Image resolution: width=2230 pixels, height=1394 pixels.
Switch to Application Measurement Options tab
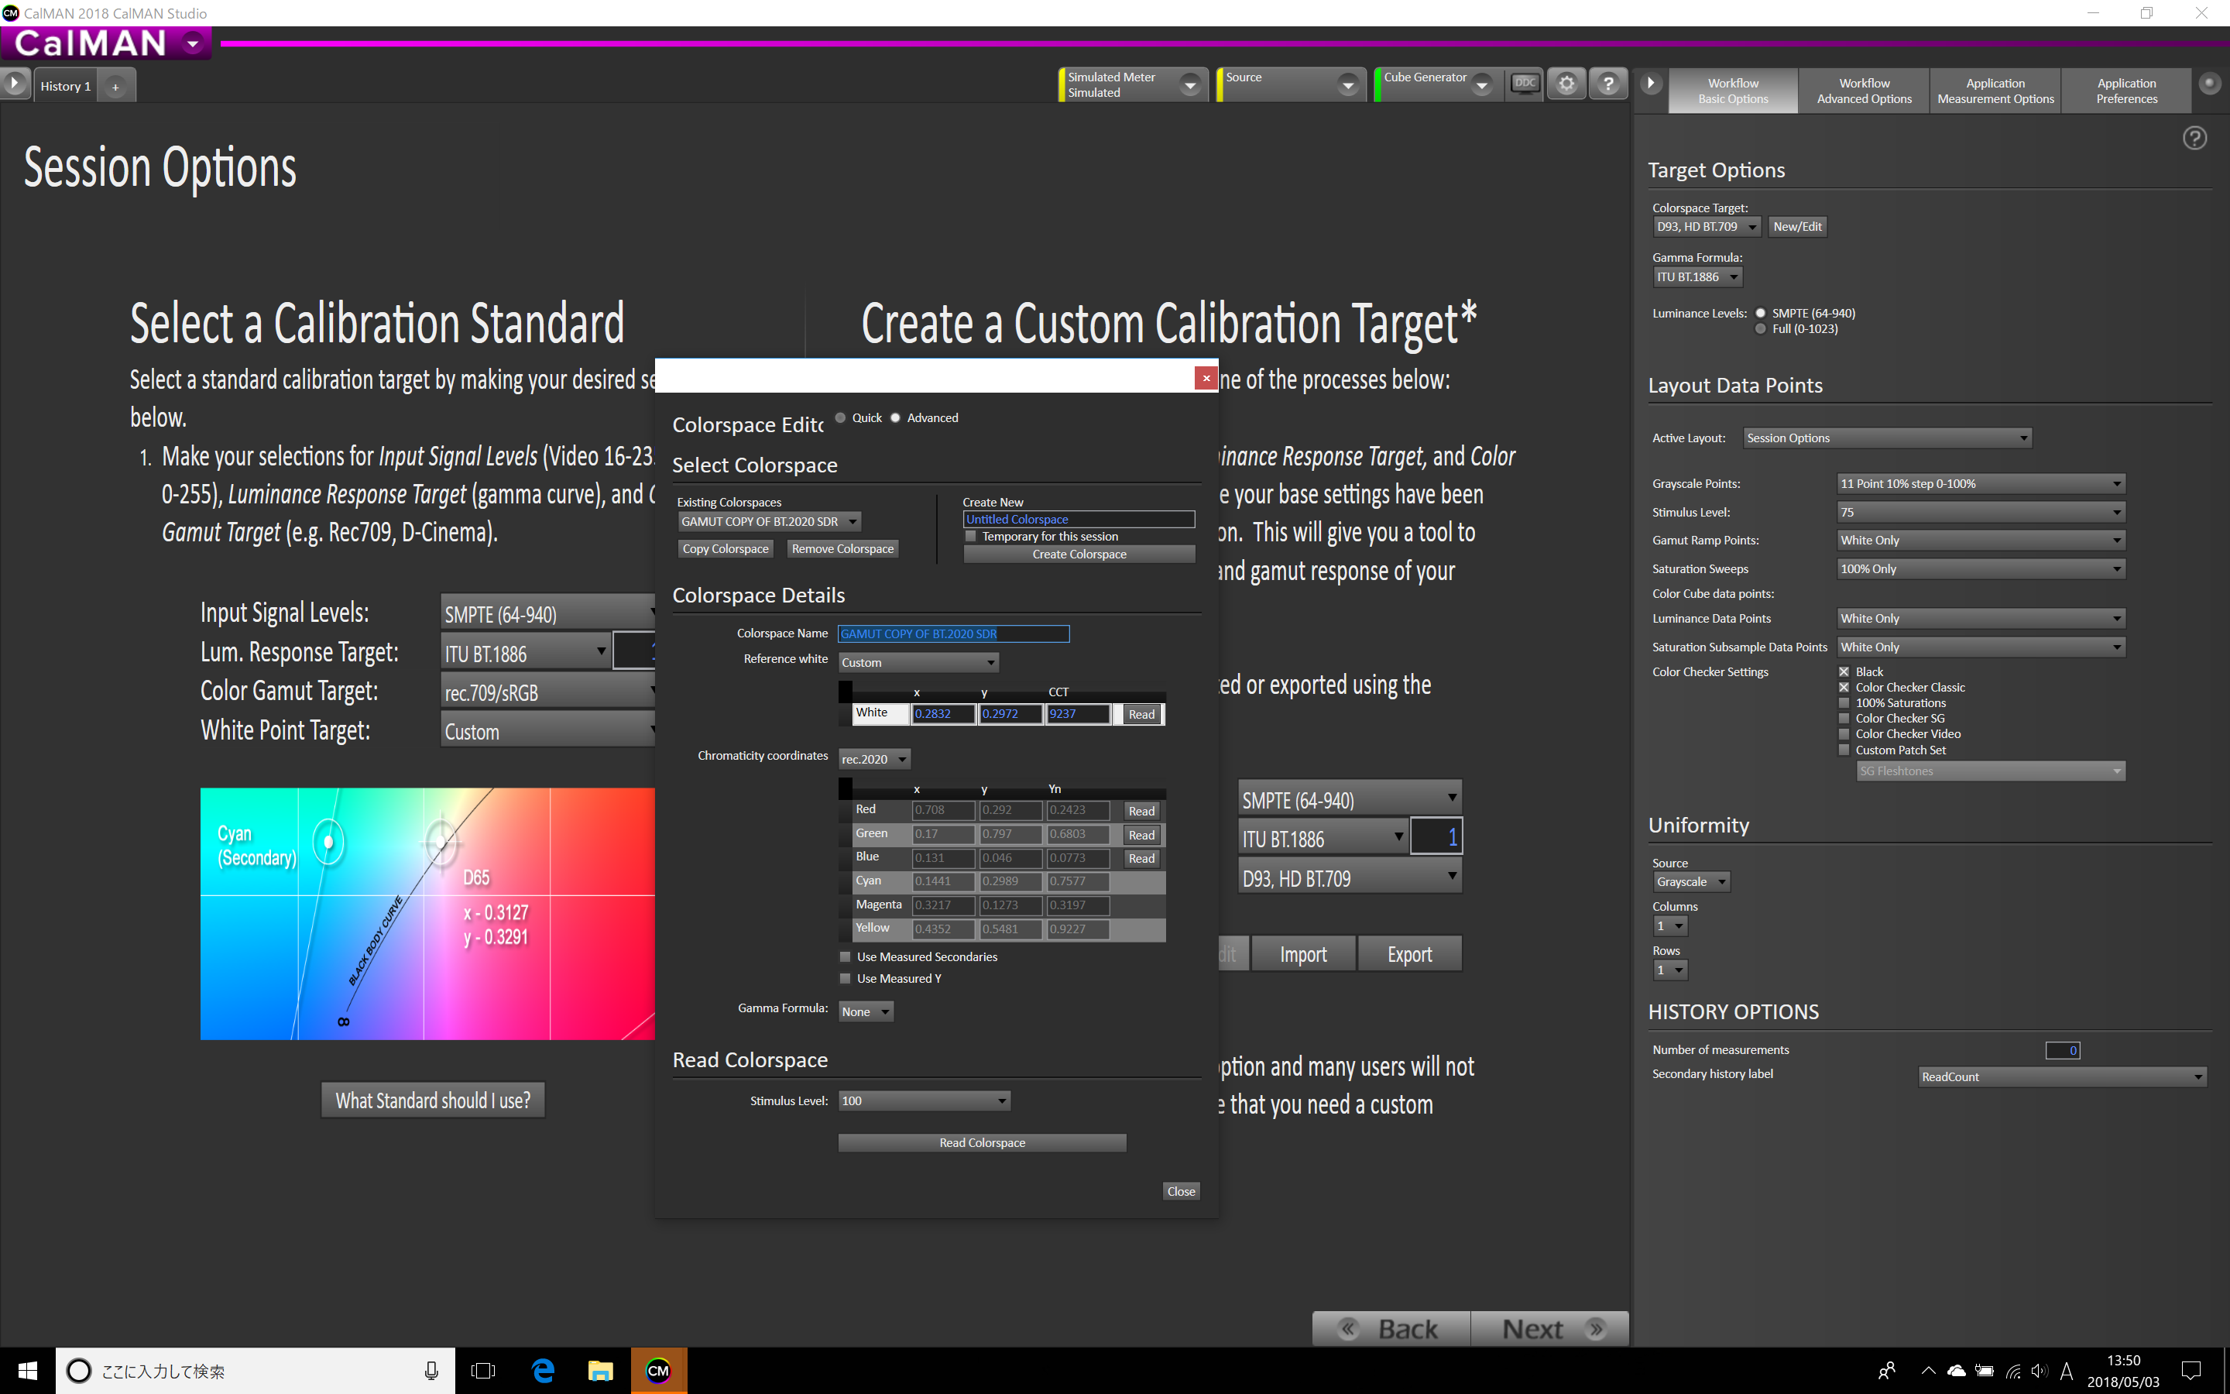1995,91
